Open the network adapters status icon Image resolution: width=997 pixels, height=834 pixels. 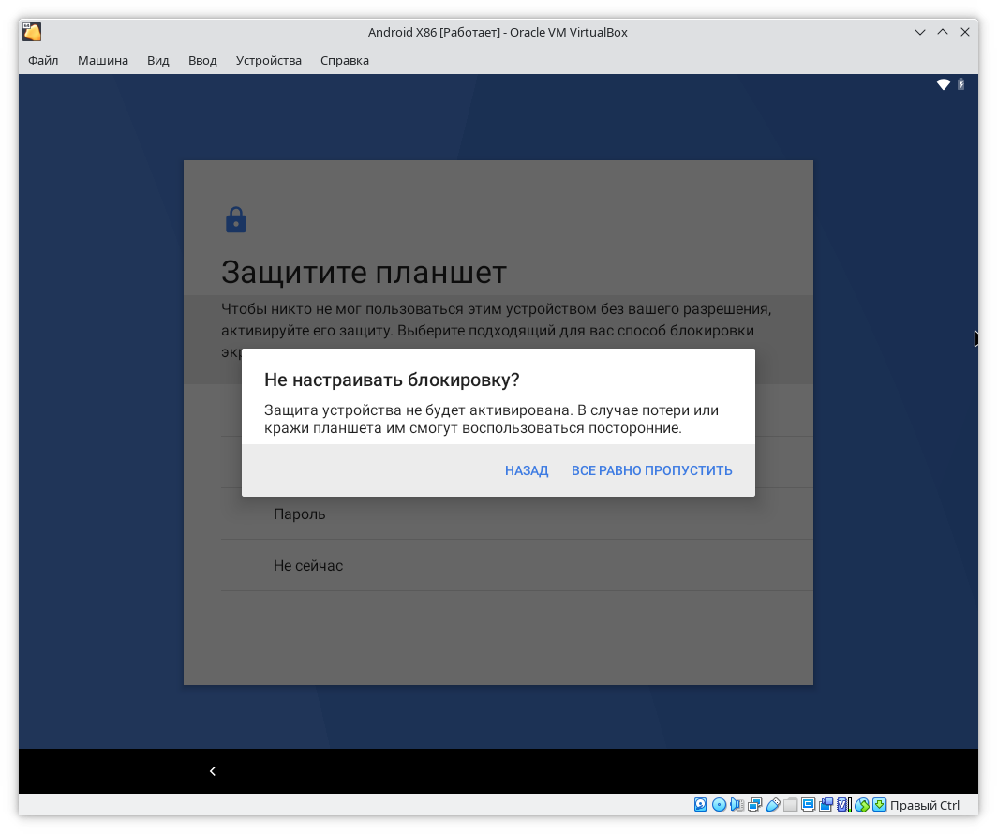click(x=754, y=805)
